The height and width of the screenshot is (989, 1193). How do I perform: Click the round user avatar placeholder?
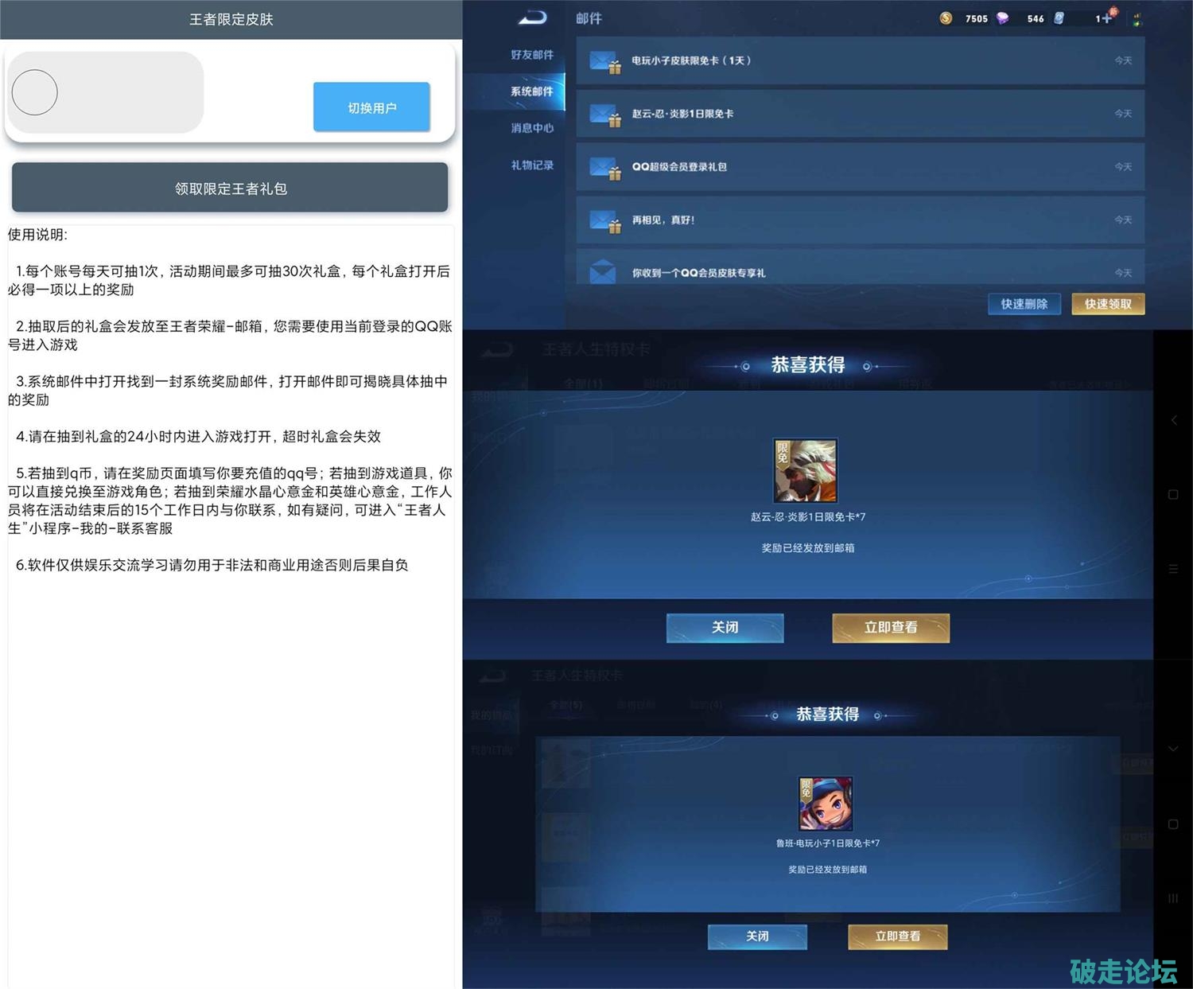(x=35, y=92)
